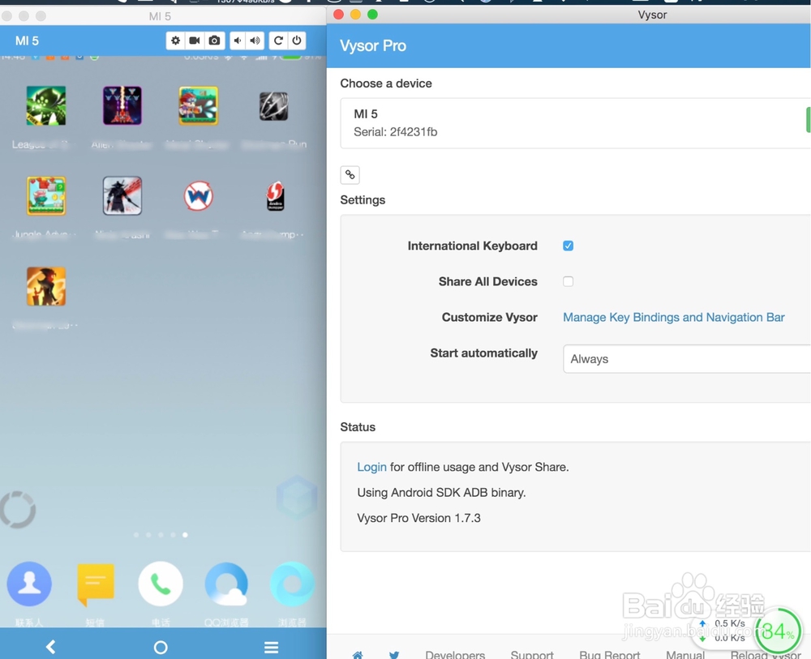Open the Alien Shooter game app
This screenshot has height=659, width=811.
pyautogui.click(x=122, y=106)
